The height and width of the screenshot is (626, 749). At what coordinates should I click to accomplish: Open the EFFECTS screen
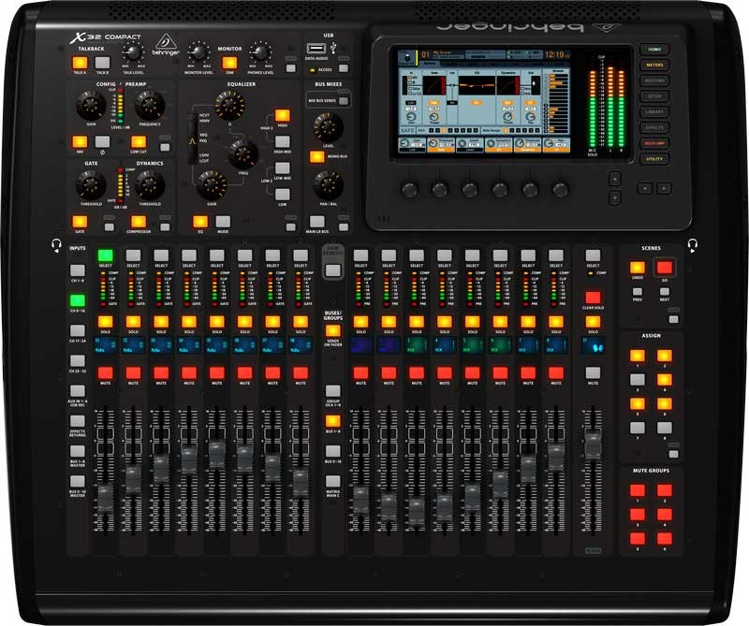[654, 127]
